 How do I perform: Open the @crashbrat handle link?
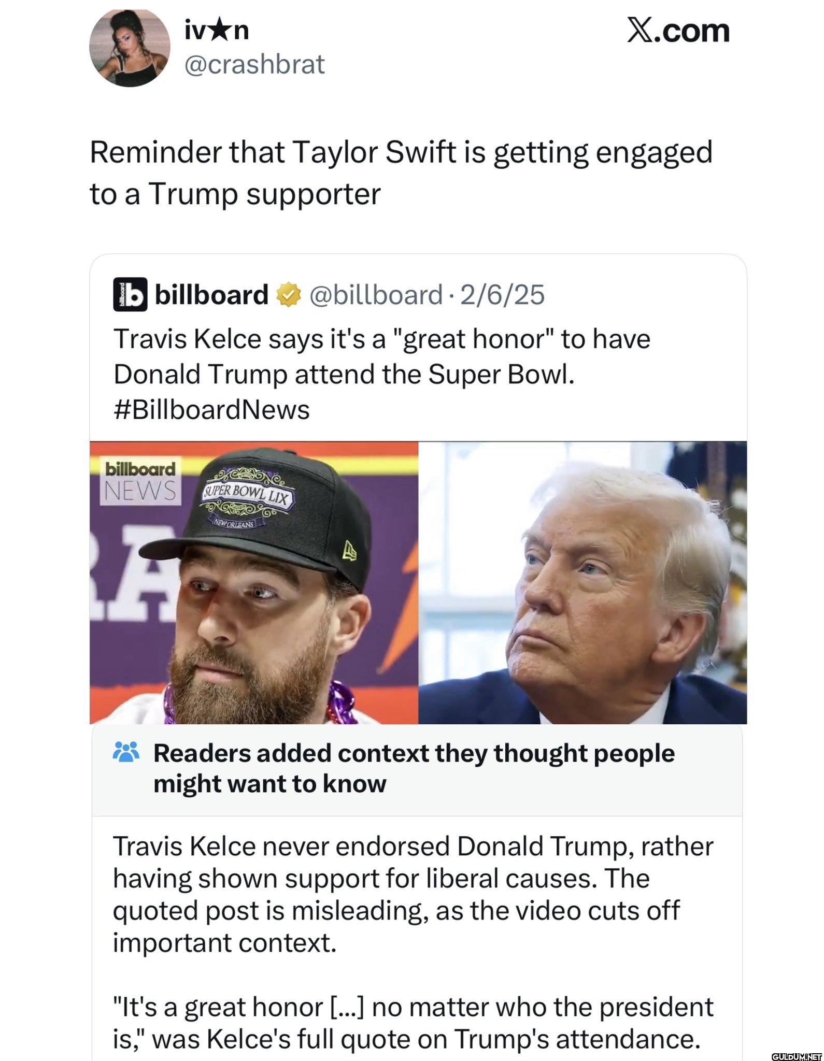[x=254, y=64]
